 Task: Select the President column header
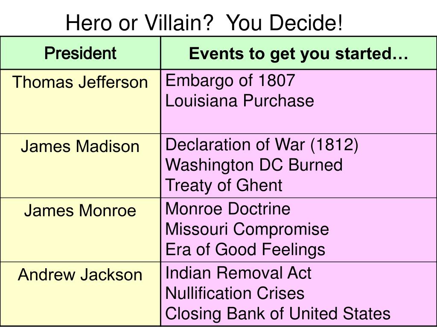coord(80,53)
